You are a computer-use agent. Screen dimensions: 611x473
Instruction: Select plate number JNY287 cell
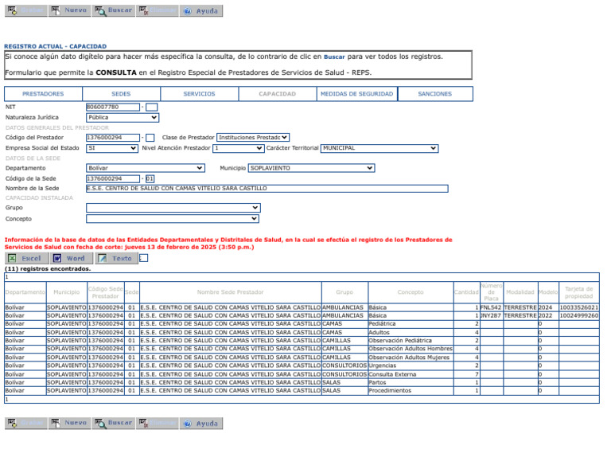point(491,315)
